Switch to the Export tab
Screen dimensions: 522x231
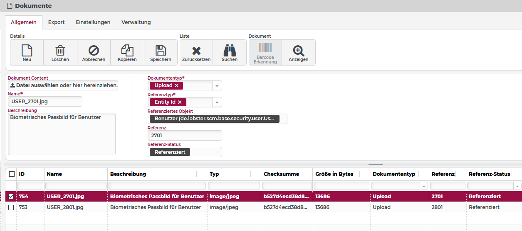56,22
